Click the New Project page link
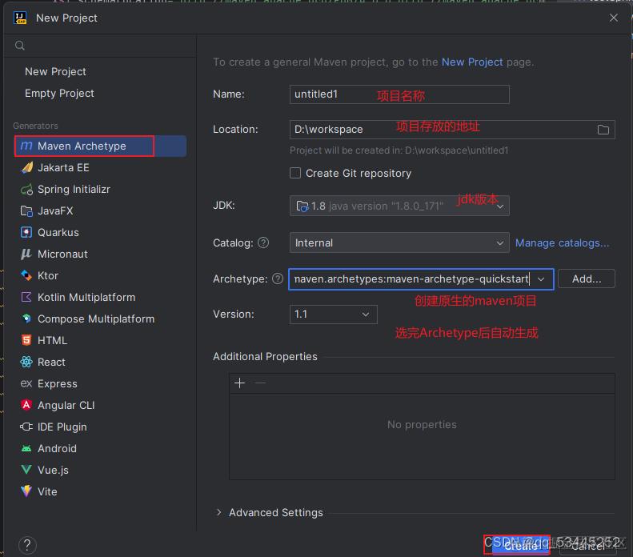 (472, 62)
